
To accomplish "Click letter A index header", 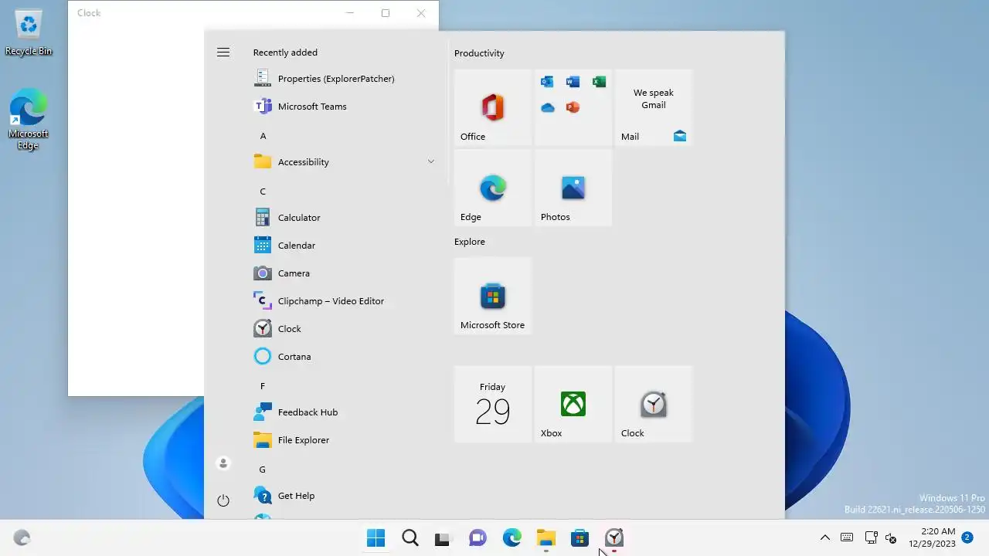I will (x=263, y=136).
